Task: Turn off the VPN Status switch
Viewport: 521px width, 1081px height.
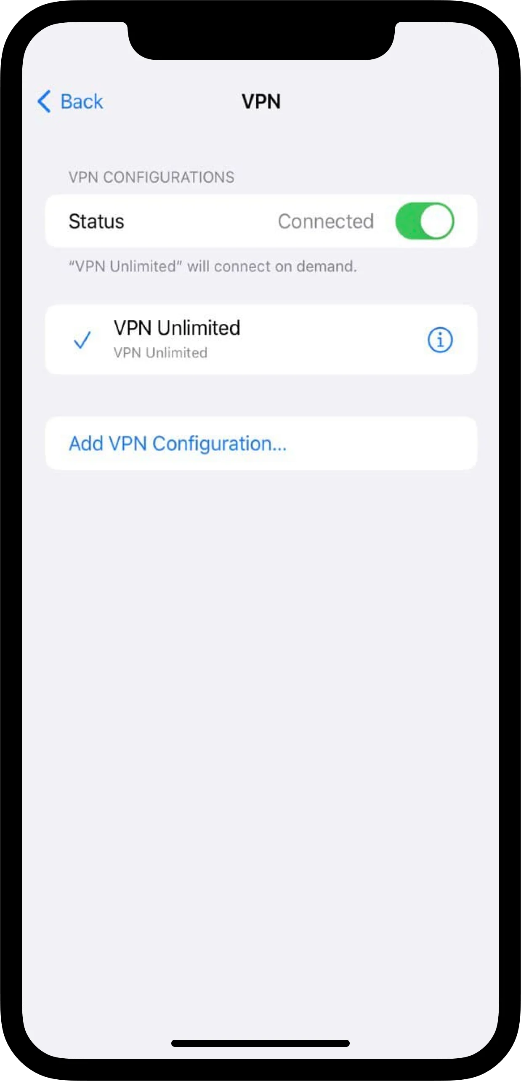Action: [x=424, y=221]
